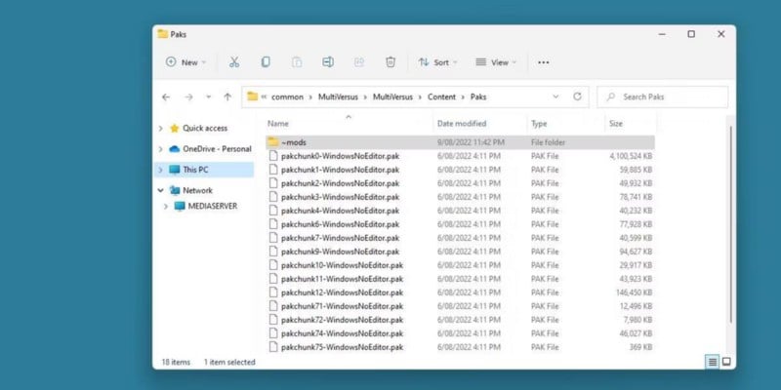The height and width of the screenshot is (390, 781).
Task: Navigate back with the left arrow
Action: [166, 97]
